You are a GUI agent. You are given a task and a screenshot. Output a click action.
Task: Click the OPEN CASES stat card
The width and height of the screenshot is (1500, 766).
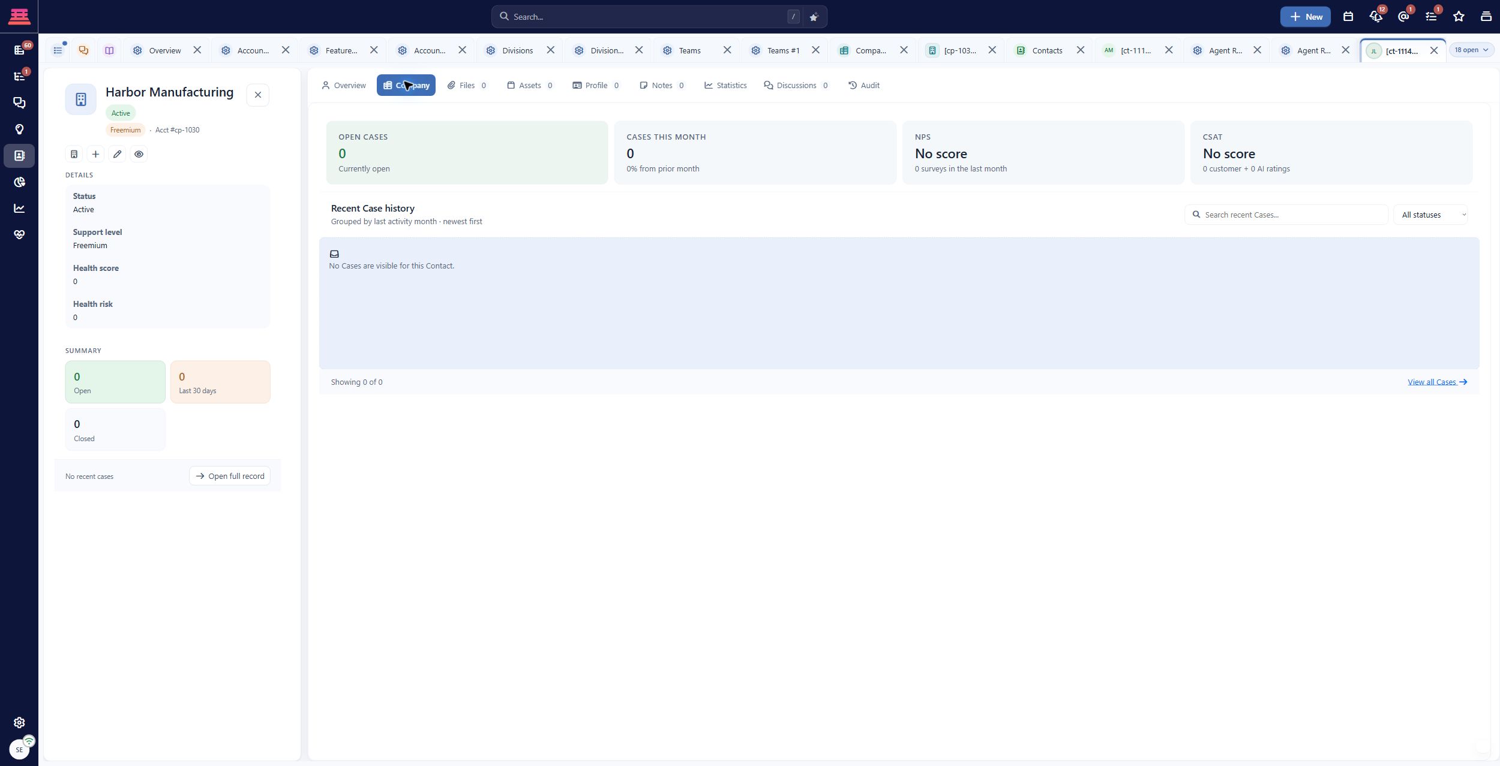pyautogui.click(x=467, y=152)
